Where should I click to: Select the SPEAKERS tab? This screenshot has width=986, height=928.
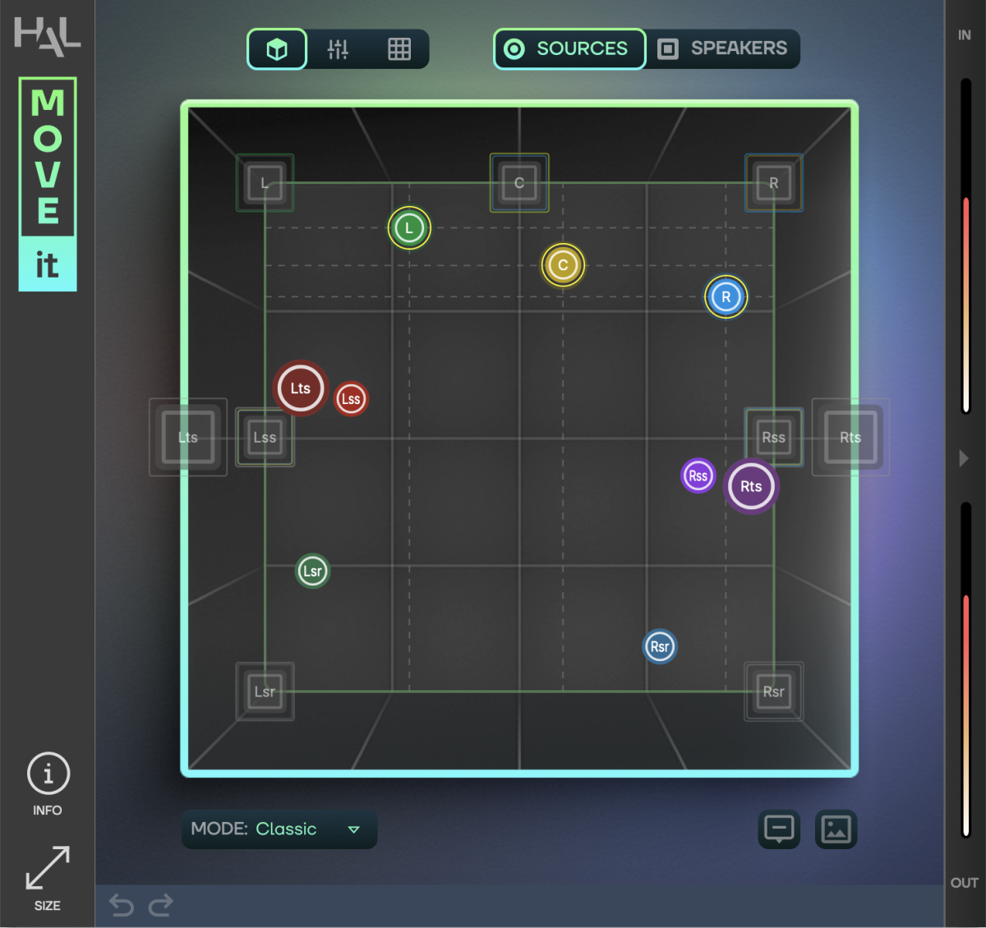tap(723, 49)
